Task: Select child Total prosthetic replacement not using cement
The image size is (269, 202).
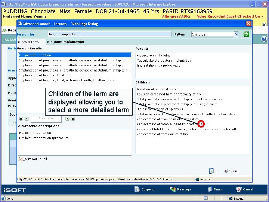Action: (180, 99)
